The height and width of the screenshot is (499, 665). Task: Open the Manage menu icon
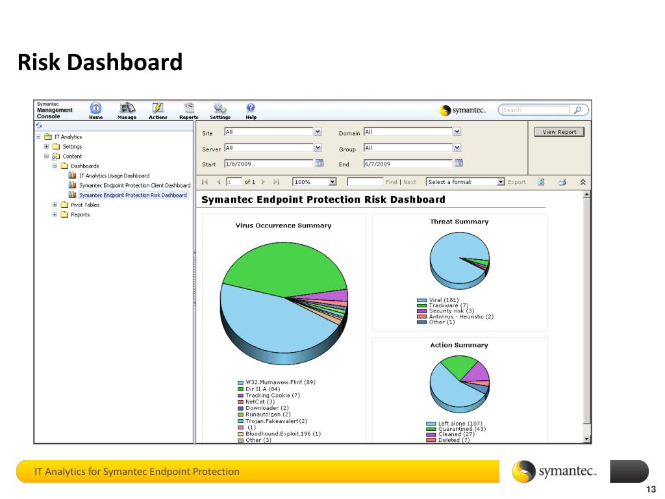tap(127, 108)
